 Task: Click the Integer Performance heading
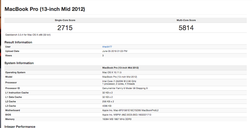(20, 126)
